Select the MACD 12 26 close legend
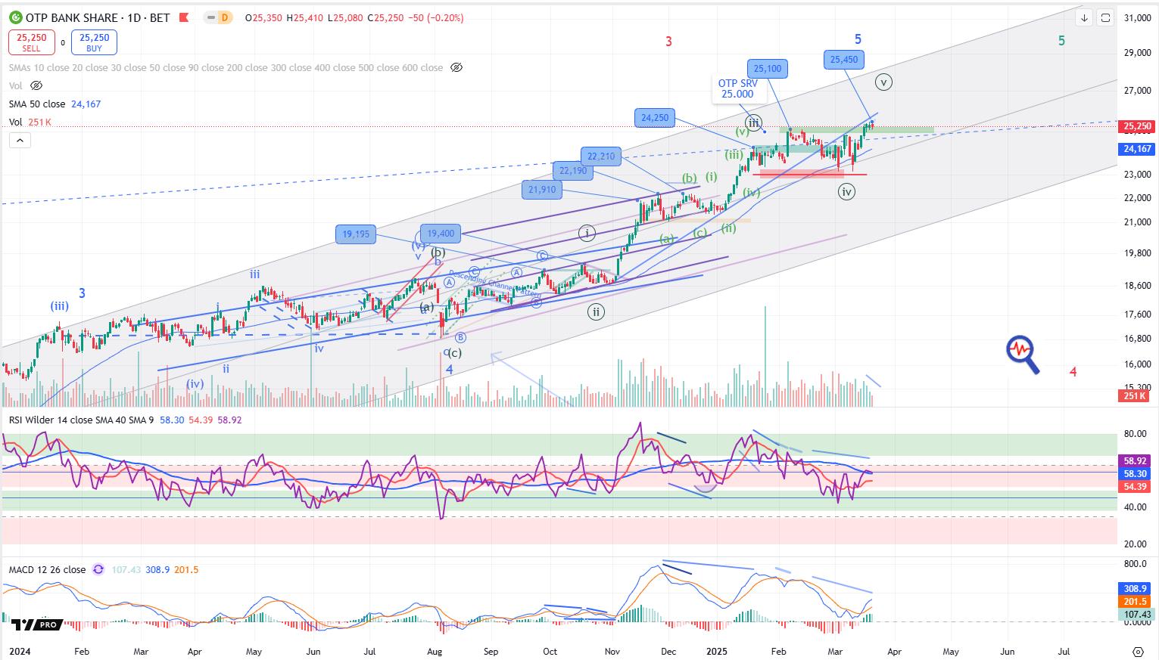Image resolution: width=1159 pixels, height=660 pixels. 47,569
